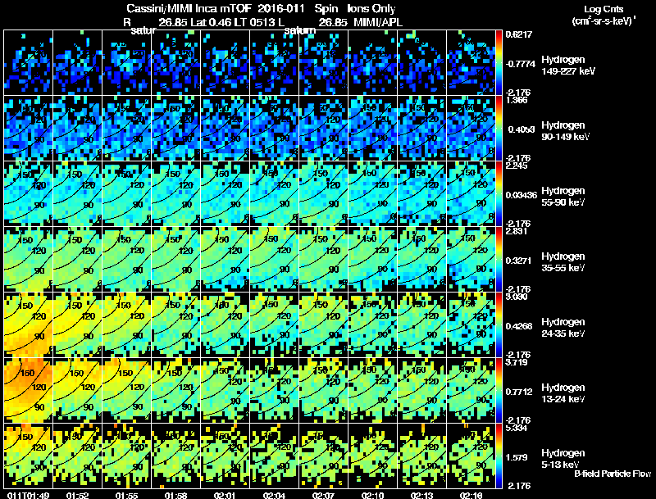Click the '0.6217' color scale maximum
Screen dimensions: 656x499
coord(519,34)
